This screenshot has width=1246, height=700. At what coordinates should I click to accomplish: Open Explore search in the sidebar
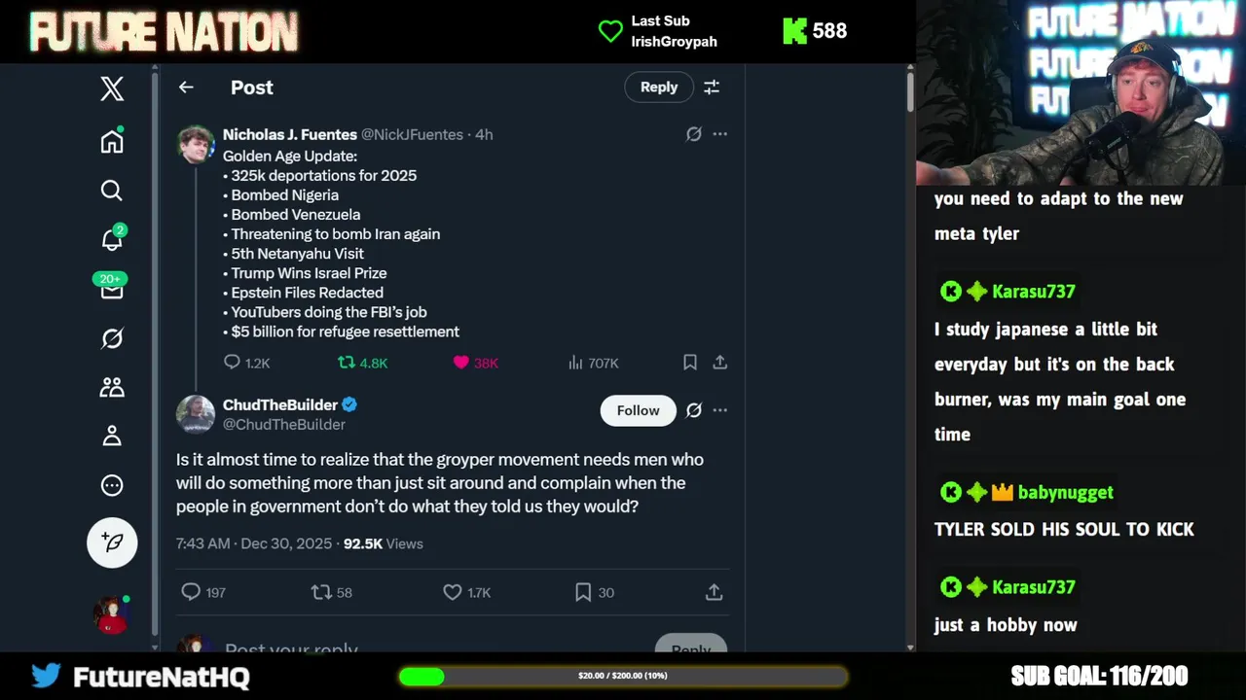pos(112,191)
